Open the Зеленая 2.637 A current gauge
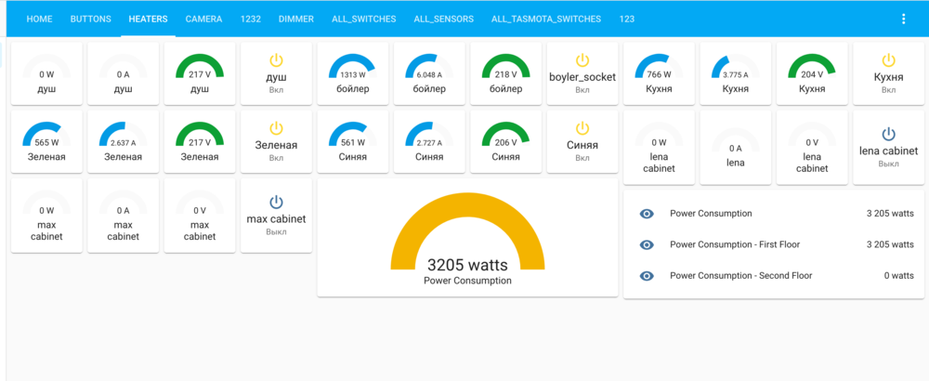 (x=124, y=141)
